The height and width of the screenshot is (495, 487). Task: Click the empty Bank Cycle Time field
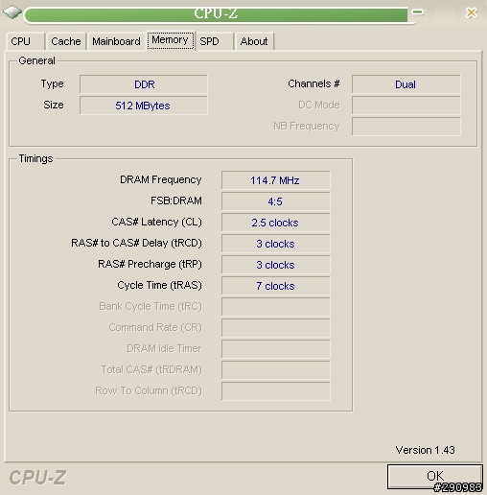[x=276, y=307]
